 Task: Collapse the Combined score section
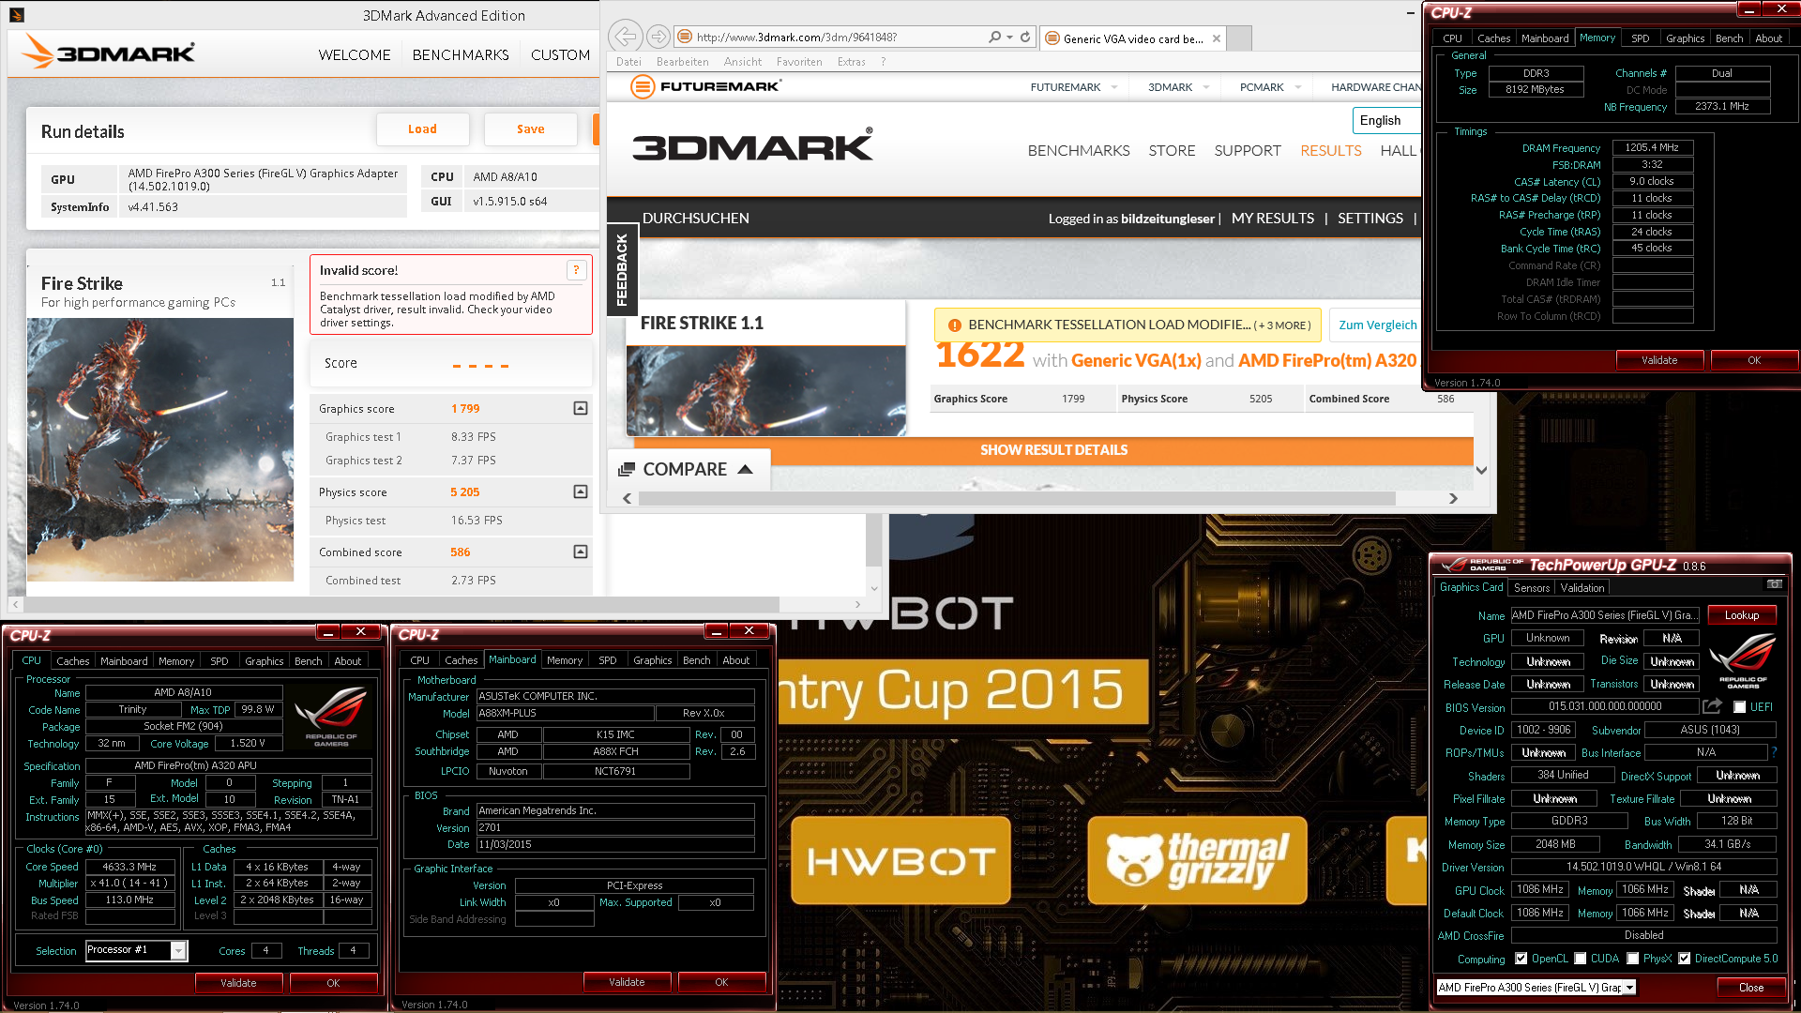pyautogui.click(x=581, y=552)
